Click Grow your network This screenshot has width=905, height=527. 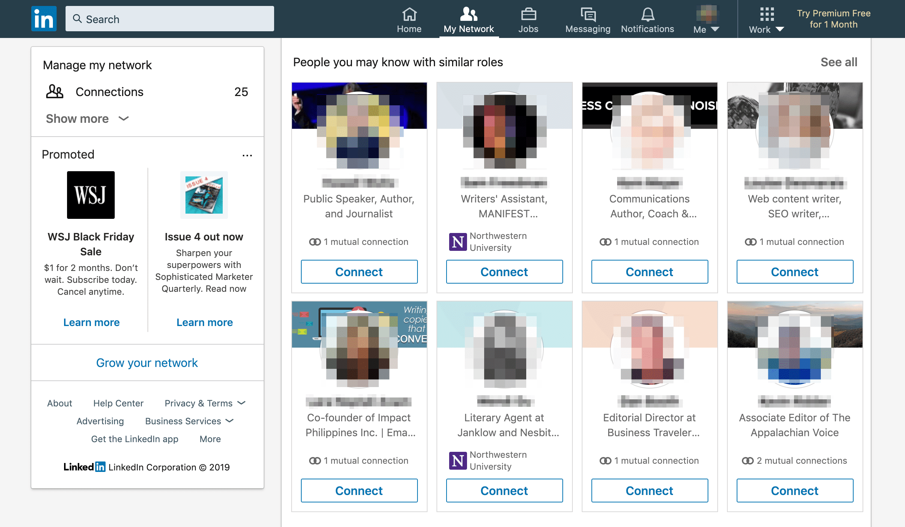(x=147, y=363)
